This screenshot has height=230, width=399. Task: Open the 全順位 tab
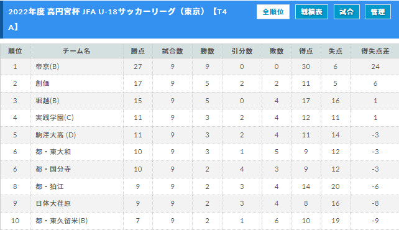[x=273, y=12]
